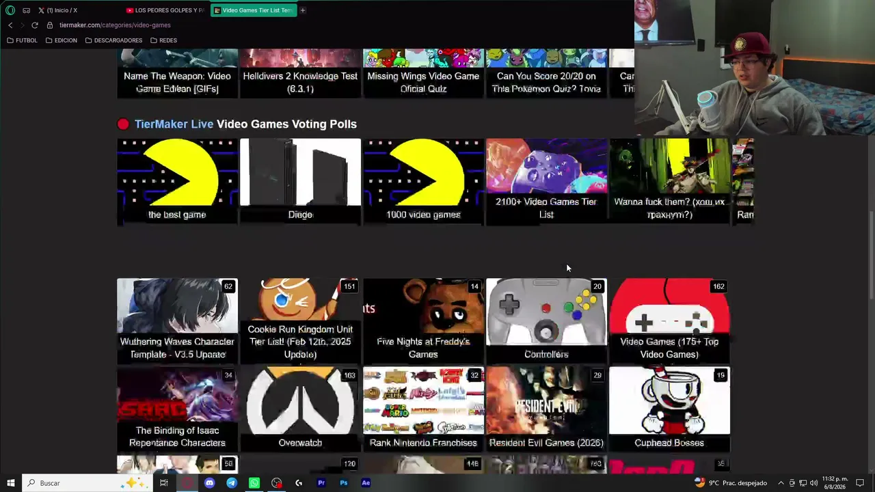875x492 pixels.
Task: Open the recording app with red dot on taskbar
Action: pos(276,483)
